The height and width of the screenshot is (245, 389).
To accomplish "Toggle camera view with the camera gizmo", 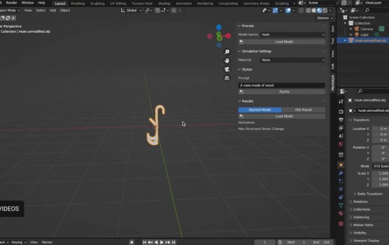I will pos(227,69).
